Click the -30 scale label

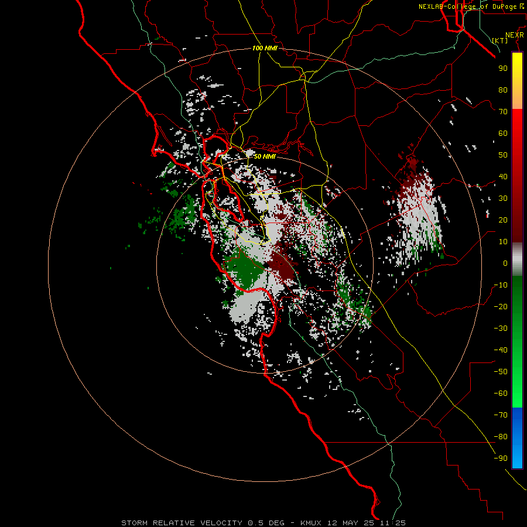click(501, 328)
